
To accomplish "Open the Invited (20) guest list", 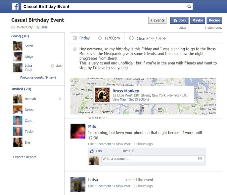I will pos(21,89).
